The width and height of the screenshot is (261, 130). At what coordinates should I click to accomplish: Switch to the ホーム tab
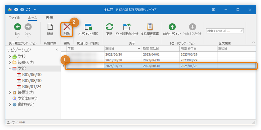point(32,18)
